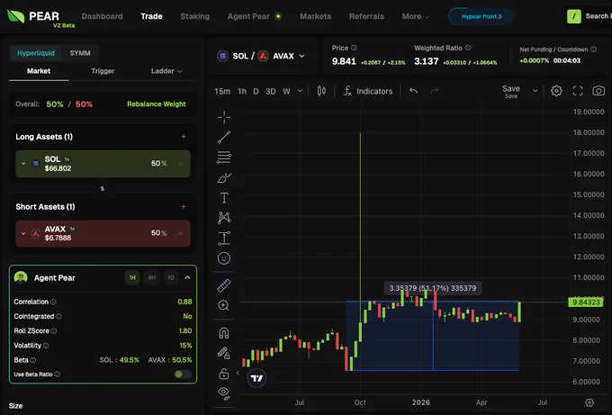
Task: Redo the chart action
Action: [435, 91]
